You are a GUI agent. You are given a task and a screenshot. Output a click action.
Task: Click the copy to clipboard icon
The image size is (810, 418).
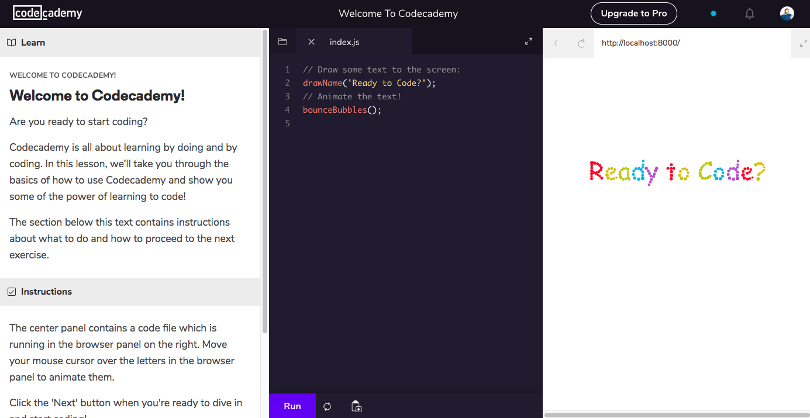tap(356, 406)
